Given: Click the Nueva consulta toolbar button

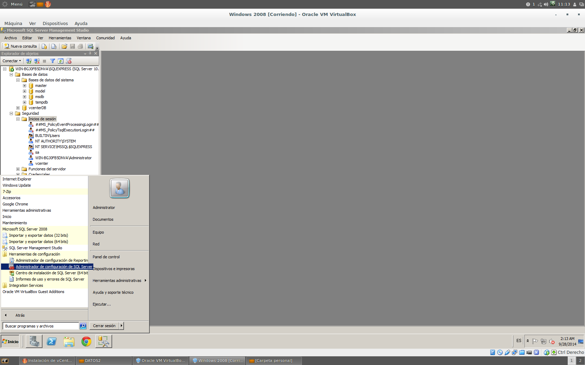Looking at the screenshot, I should 21,46.
